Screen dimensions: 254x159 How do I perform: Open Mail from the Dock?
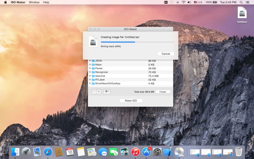37,152
